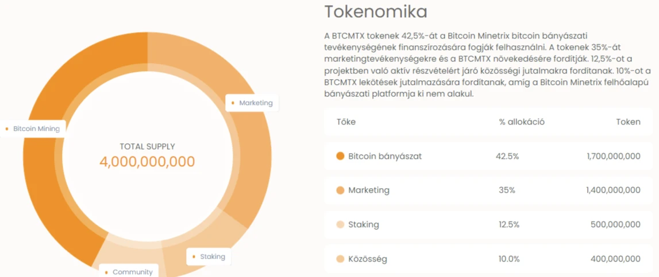Screen dimensions: 659x277
Task: Click the Tokenomika heading
Action: (376, 12)
